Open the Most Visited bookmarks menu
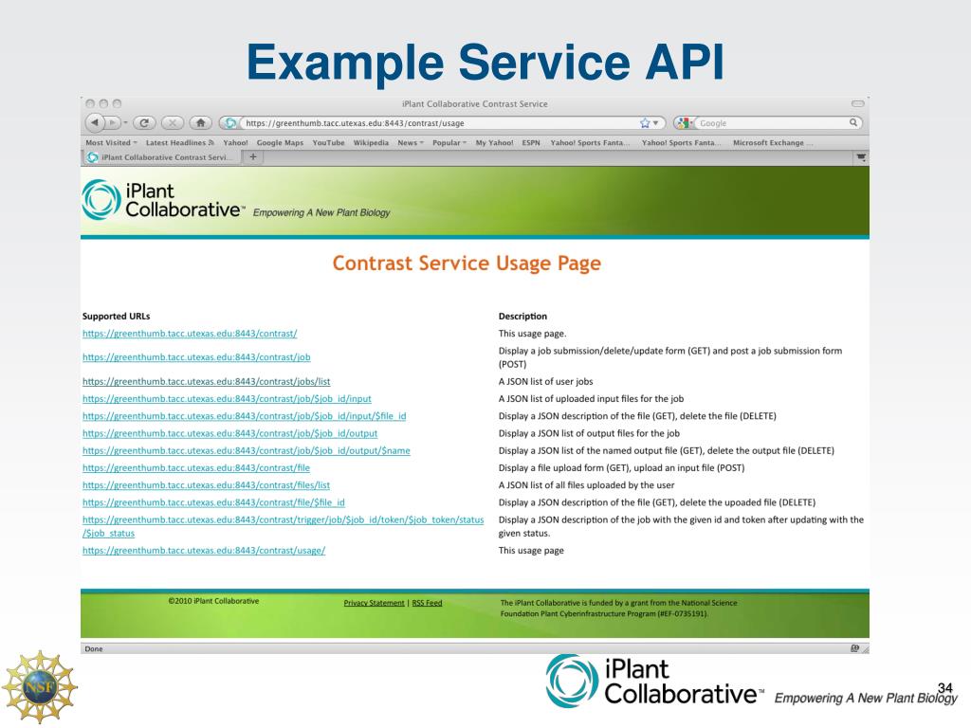Viewport: 971px width, 728px height. [112, 142]
